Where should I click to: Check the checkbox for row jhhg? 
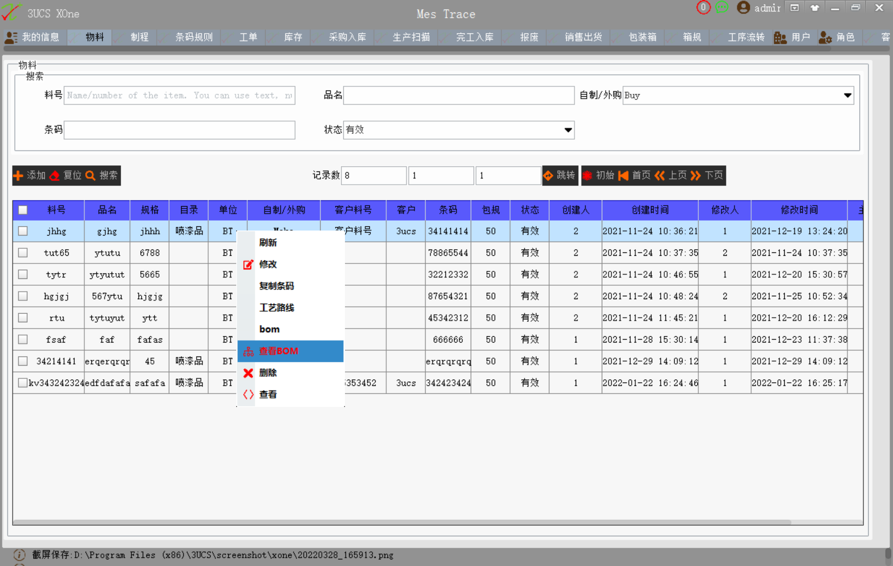(x=23, y=231)
